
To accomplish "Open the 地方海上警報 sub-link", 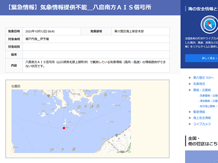I will (208, 106).
